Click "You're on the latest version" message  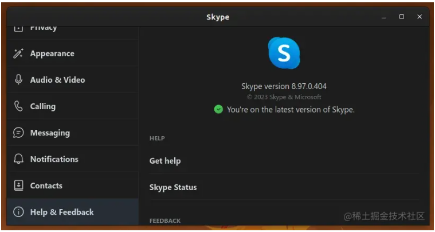coord(291,110)
